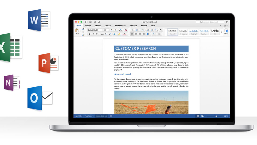257x145 pixels.
Task: Click the Open folder icon in the title bar
Action: click(x=90, y=22)
